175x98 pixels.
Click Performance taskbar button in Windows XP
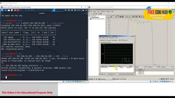pyautogui.click(x=105, y=79)
